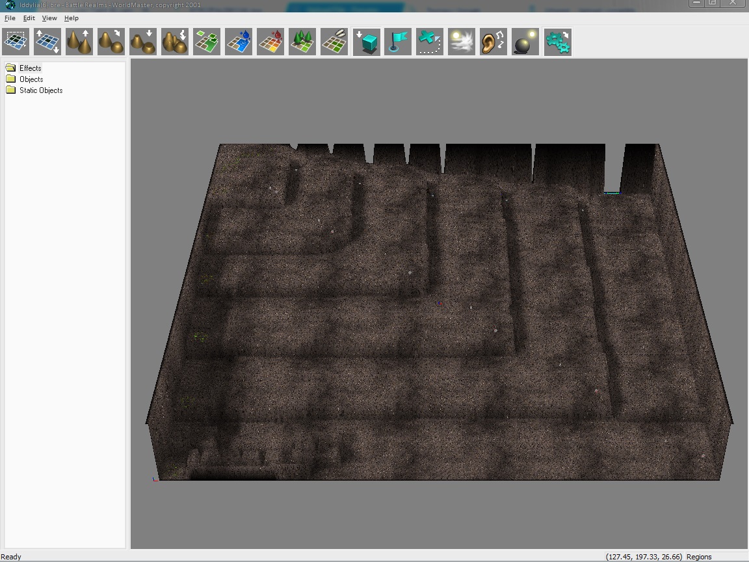Select the roughen terrain tool with zigzag arrow
This screenshot has height=562, width=749.
pyautogui.click(x=175, y=42)
